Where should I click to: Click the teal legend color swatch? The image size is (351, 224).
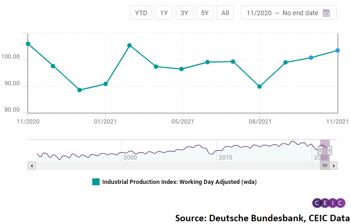coord(96,182)
